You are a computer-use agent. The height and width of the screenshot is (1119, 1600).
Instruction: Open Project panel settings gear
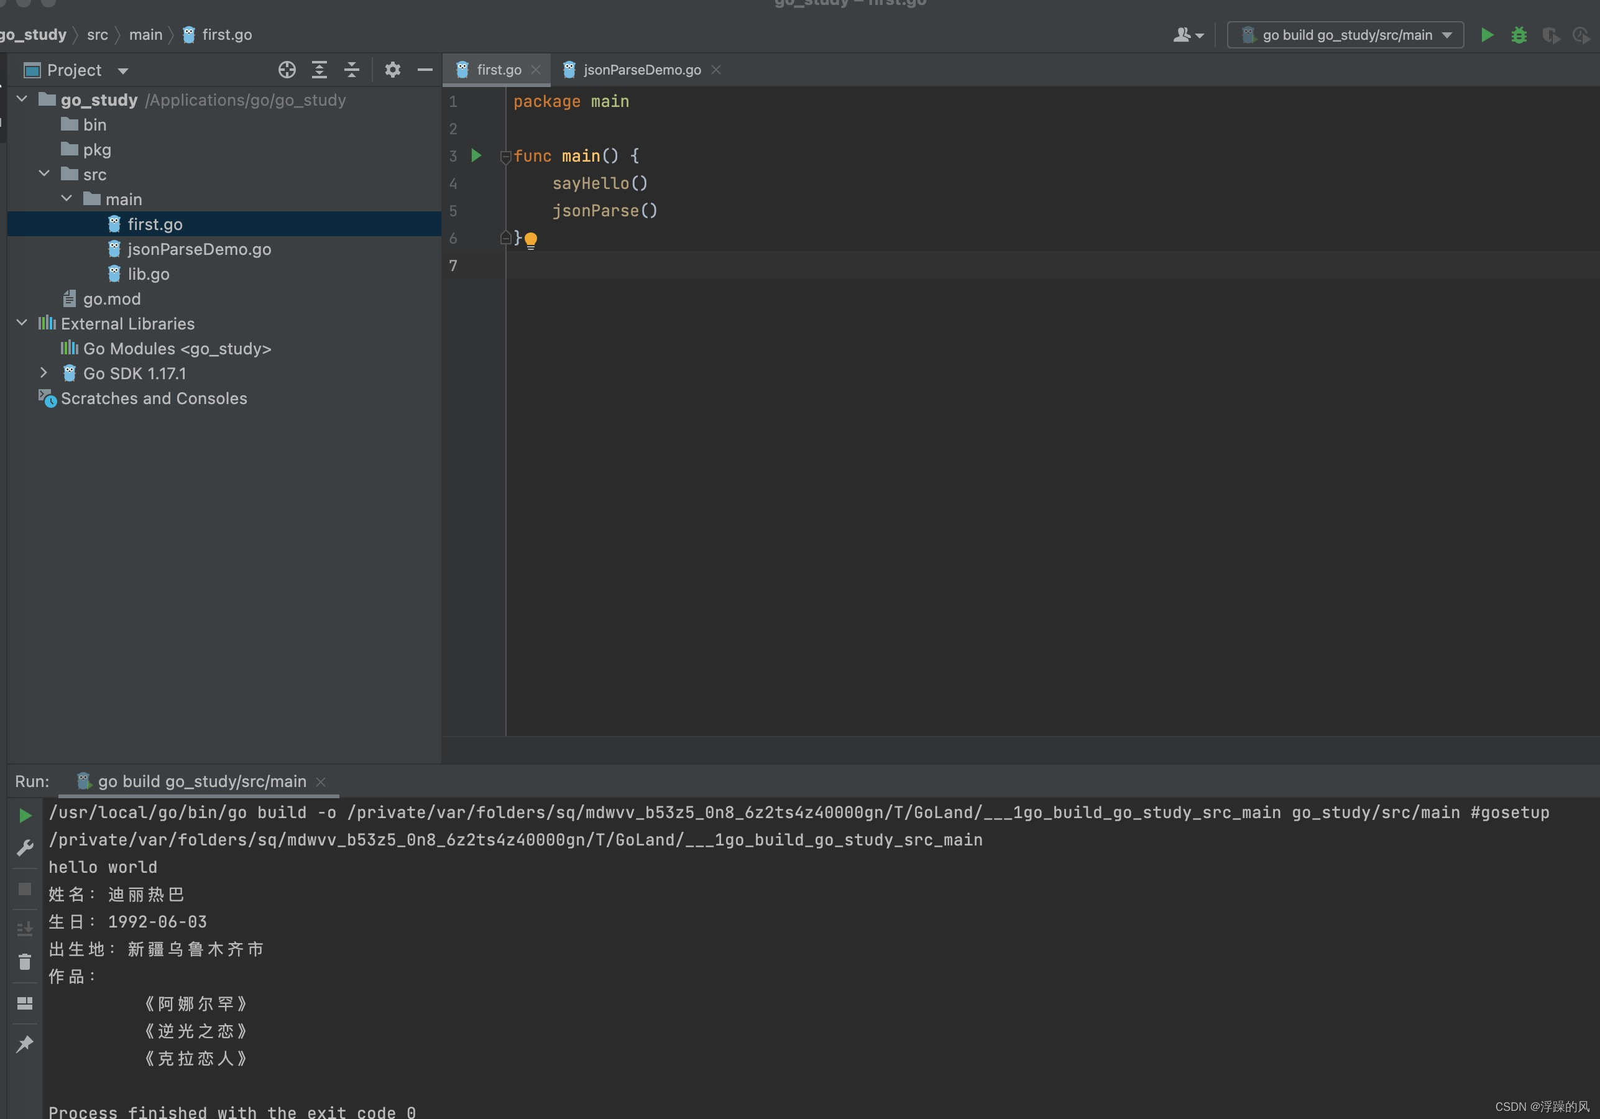pyautogui.click(x=392, y=70)
